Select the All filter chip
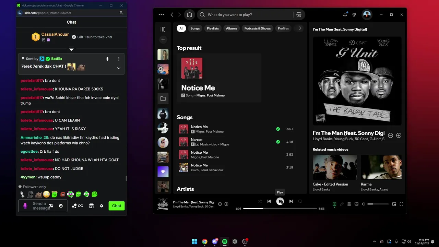Viewport: 439px width, 247px height. pyautogui.click(x=181, y=28)
